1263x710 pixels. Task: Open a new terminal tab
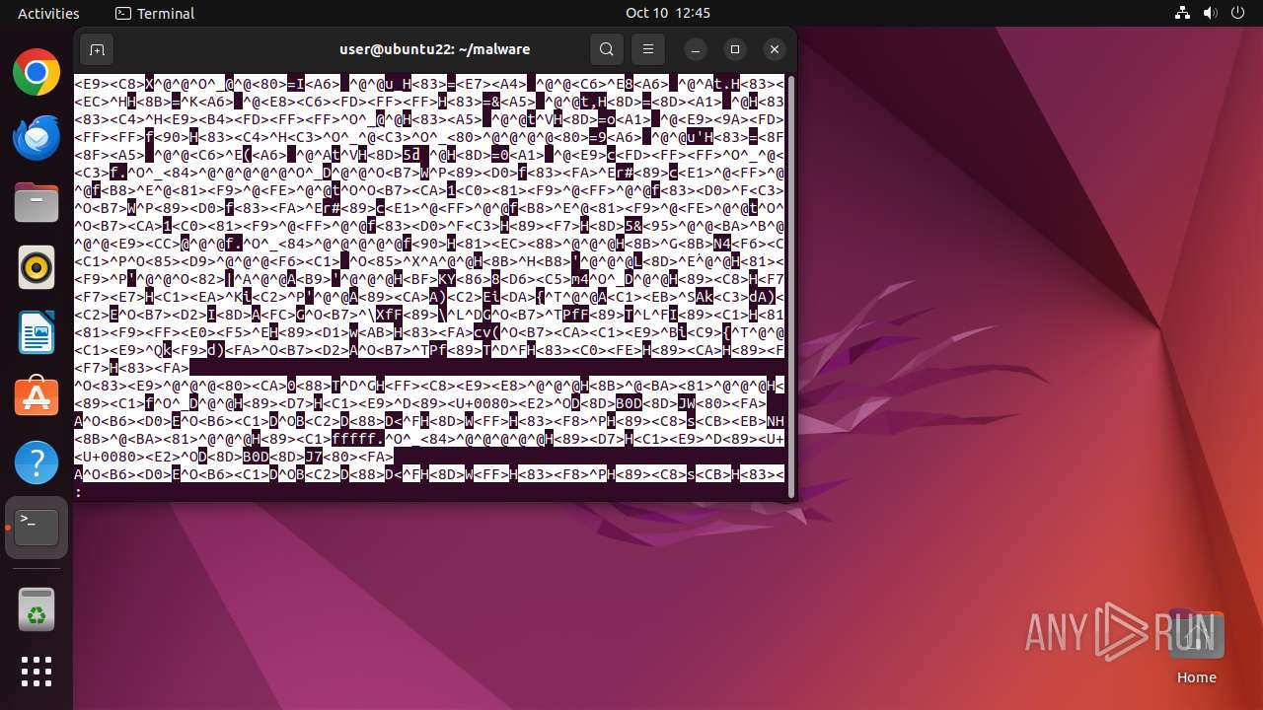tap(96, 49)
